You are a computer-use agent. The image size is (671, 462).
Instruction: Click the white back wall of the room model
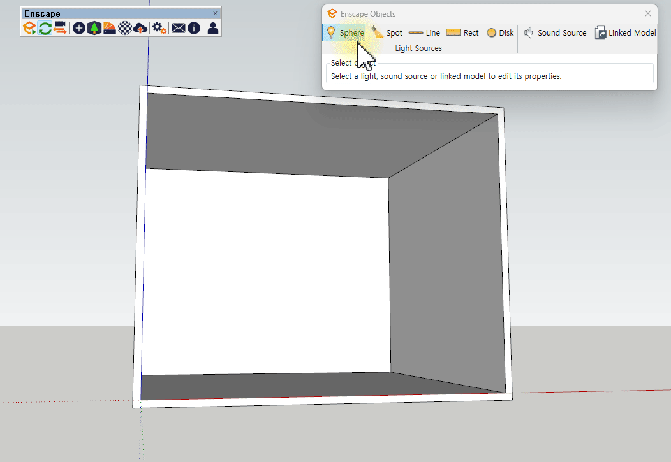click(266, 273)
